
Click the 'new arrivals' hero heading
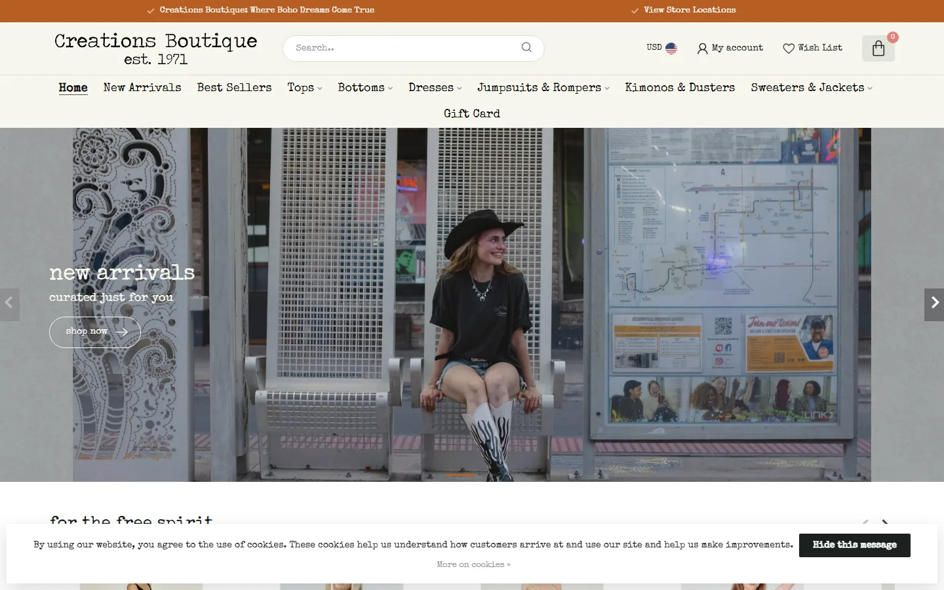[x=122, y=273]
